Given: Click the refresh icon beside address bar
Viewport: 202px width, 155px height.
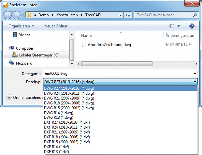Looking at the screenshot, I should coord(128,15).
